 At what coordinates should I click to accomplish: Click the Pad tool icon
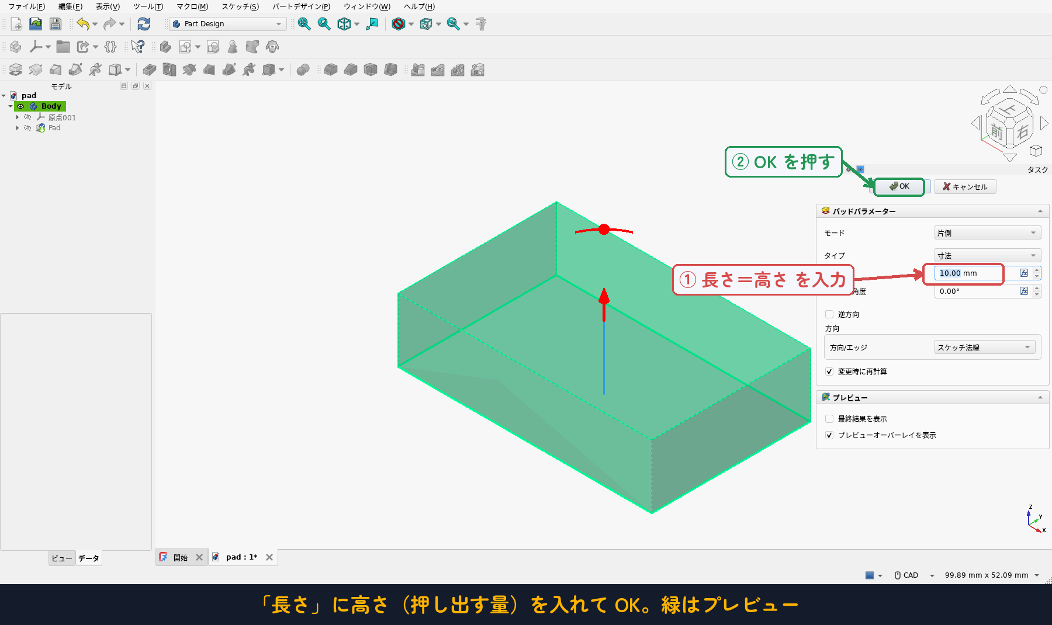pyautogui.click(x=16, y=70)
